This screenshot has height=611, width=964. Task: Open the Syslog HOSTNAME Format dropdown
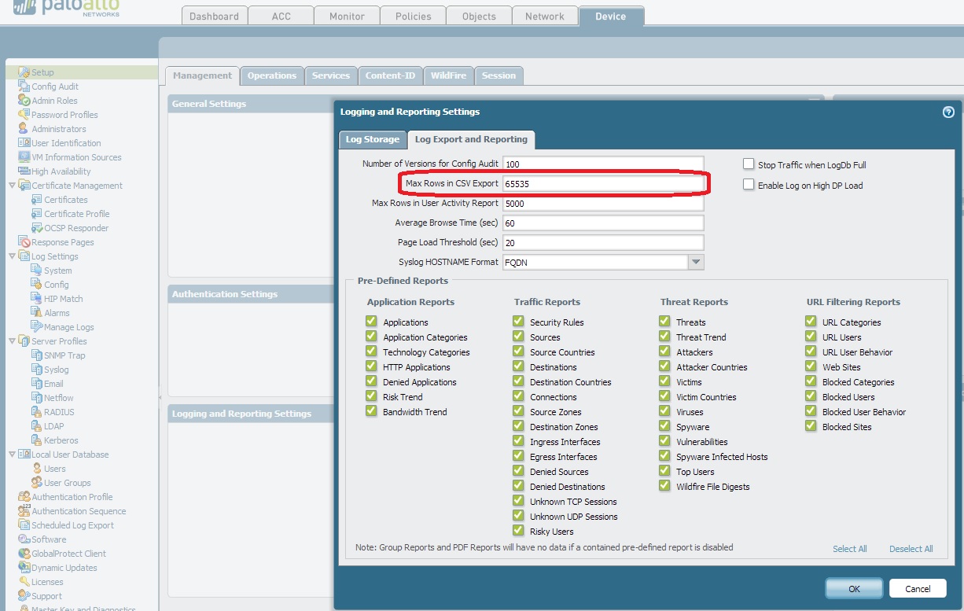(x=695, y=262)
